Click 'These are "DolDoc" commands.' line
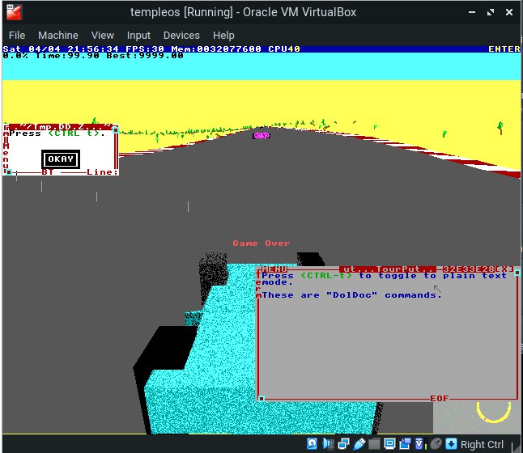Screen dimensions: 523x453 [352, 295]
